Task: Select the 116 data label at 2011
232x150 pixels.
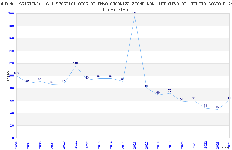Action: (75, 63)
